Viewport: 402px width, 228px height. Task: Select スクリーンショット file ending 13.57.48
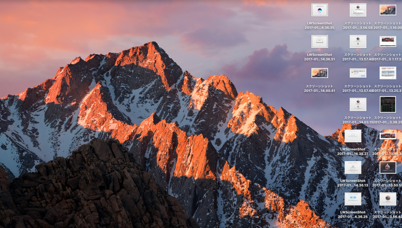tap(358, 73)
